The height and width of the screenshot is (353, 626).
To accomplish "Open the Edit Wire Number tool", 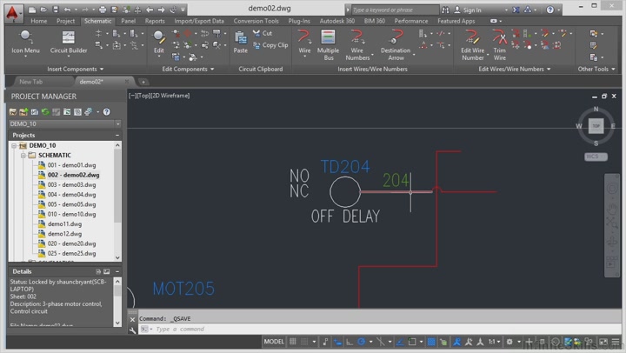I will click(x=472, y=44).
